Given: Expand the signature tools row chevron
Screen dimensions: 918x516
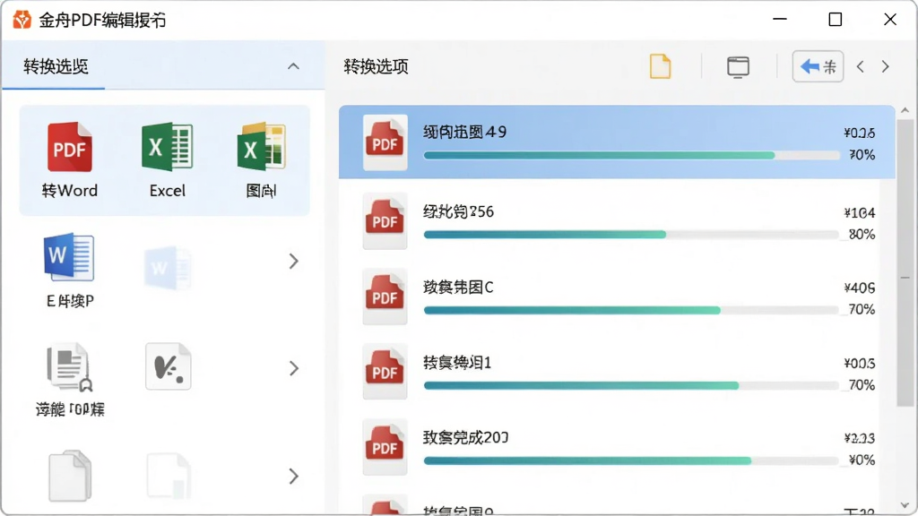Looking at the screenshot, I should point(294,368).
